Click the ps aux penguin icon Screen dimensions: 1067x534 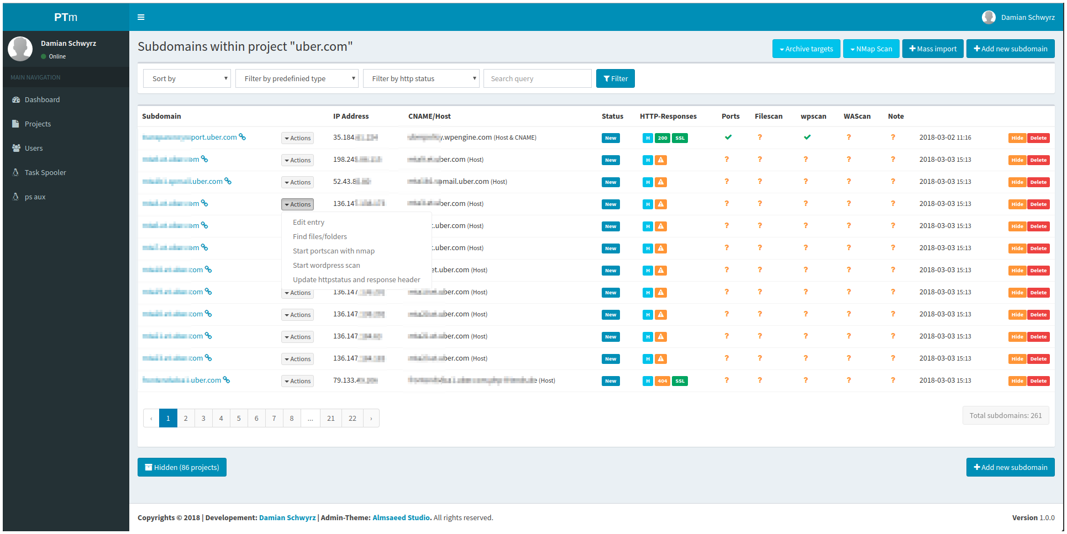[15, 197]
